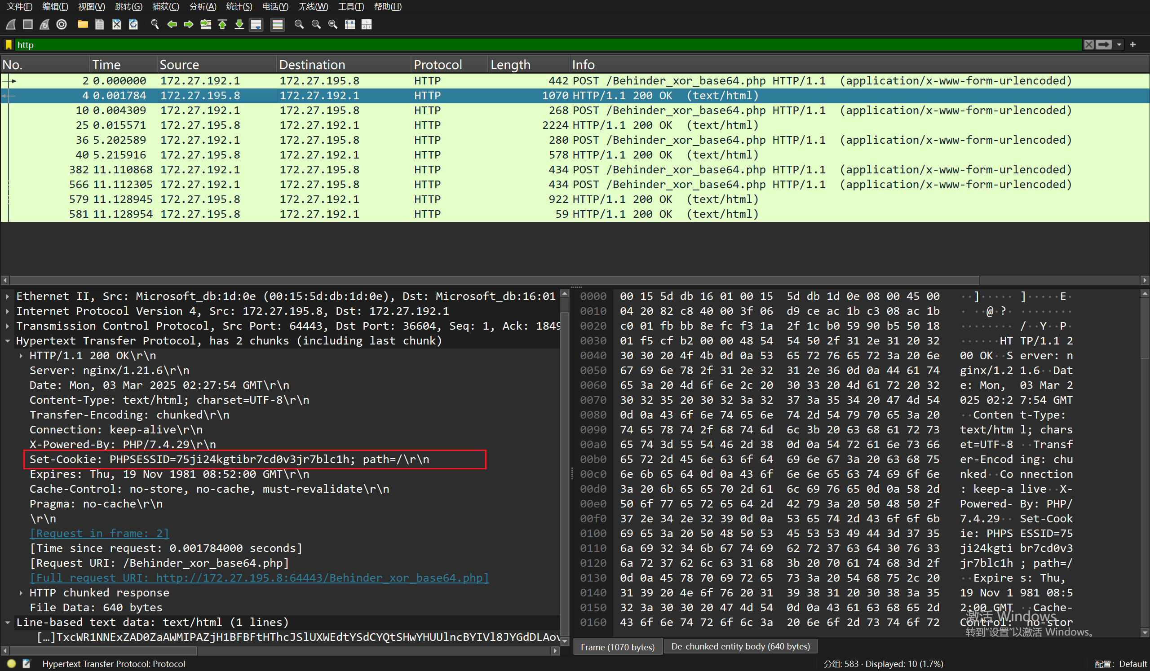Open a capture file with folder icon
The height and width of the screenshot is (671, 1150).
click(x=83, y=24)
